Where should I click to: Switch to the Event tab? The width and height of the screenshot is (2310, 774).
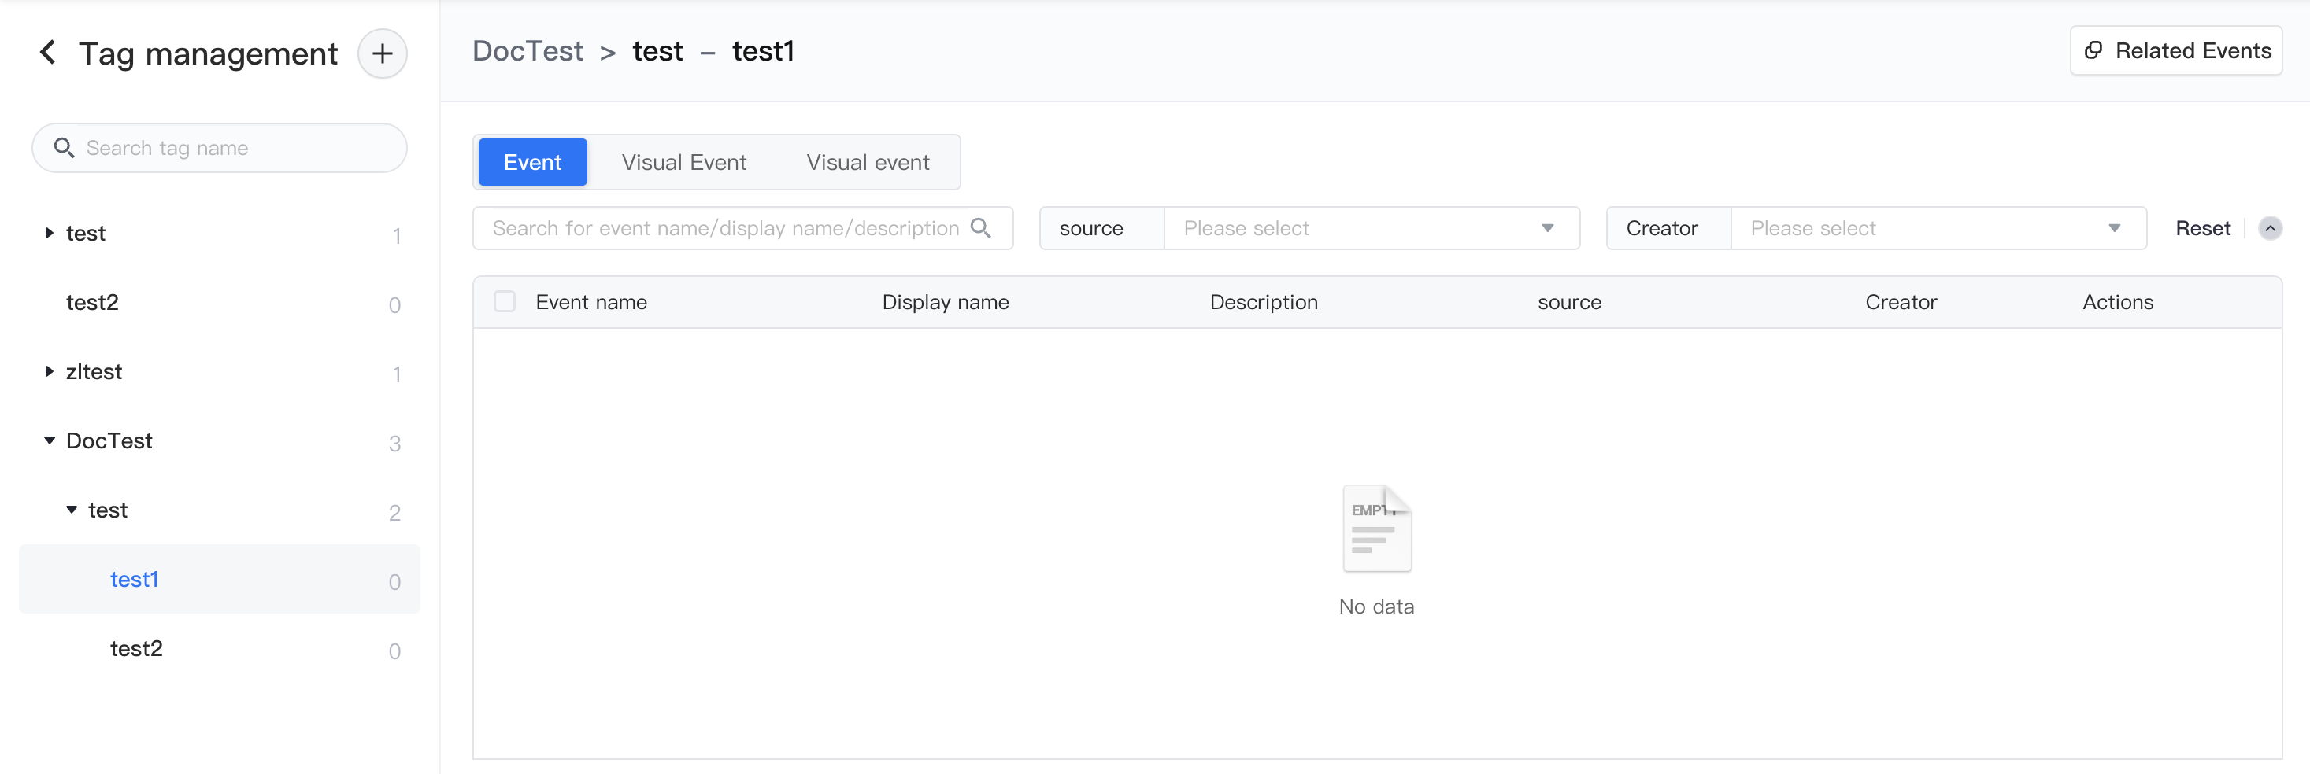(x=533, y=162)
